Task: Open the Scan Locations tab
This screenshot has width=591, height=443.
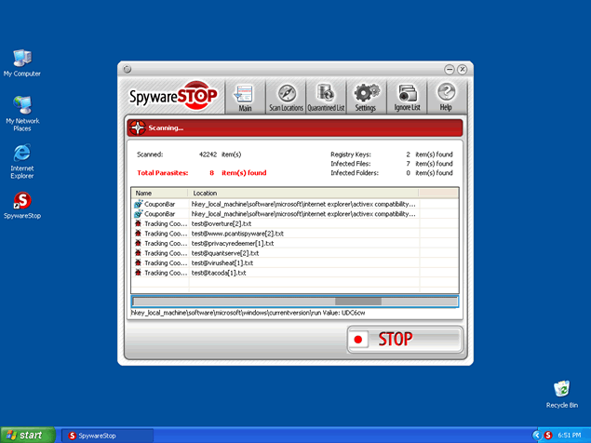Action: click(287, 97)
